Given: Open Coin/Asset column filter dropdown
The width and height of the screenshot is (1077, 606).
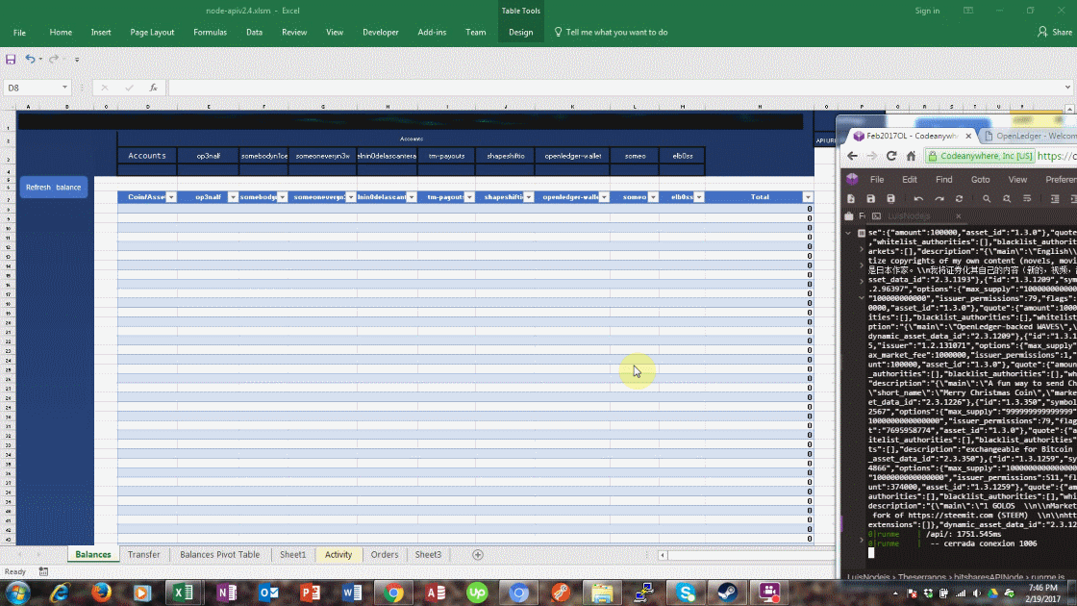Looking at the screenshot, I should 171,197.
